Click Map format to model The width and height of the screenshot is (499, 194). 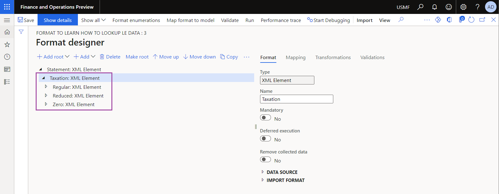point(191,20)
